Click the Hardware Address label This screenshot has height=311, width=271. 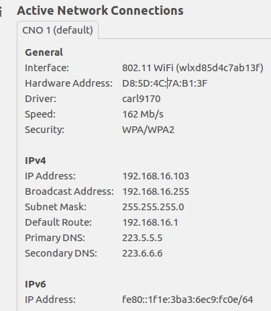point(68,83)
